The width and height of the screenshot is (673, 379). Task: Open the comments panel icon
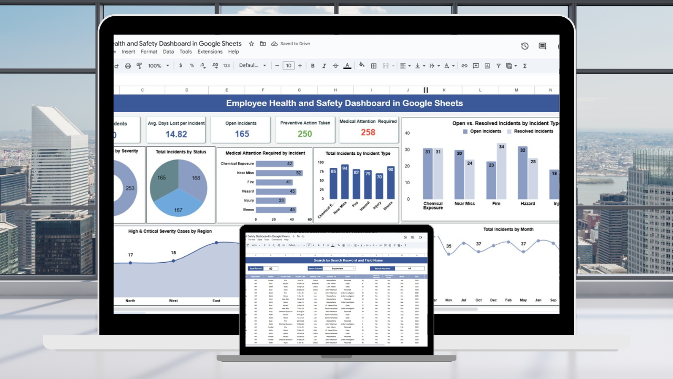[542, 46]
